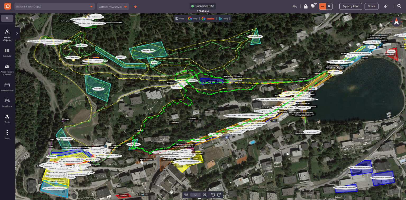The image size is (406, 200).
Task: Open Placed Objects panel
Action: point(7,35)
